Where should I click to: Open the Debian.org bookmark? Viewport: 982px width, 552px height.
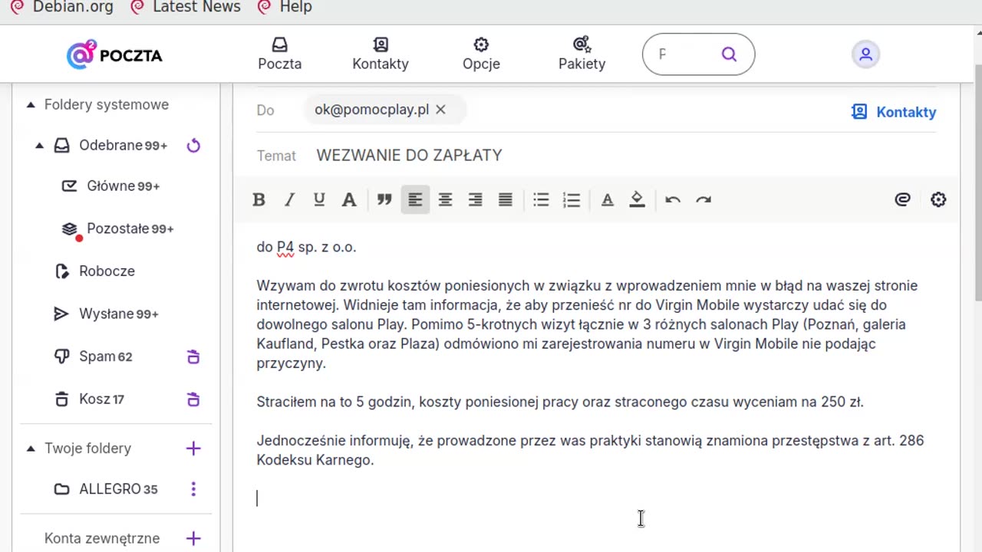click(61, 7)
